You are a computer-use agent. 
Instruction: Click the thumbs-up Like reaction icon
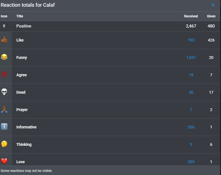point(4,40)
